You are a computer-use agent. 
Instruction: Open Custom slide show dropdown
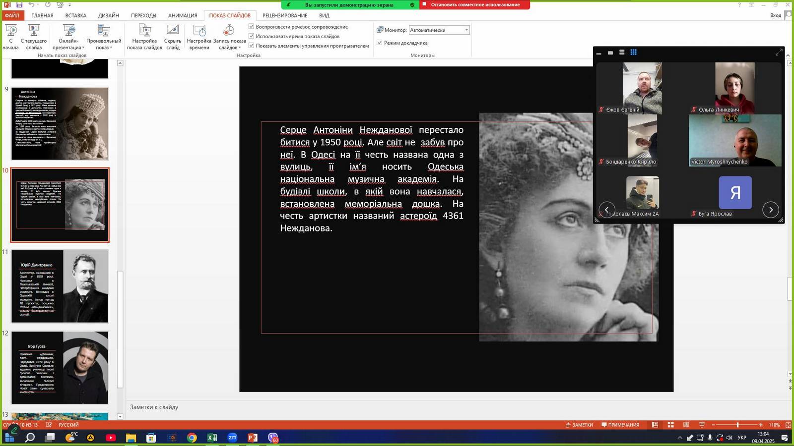pos(104,37)
